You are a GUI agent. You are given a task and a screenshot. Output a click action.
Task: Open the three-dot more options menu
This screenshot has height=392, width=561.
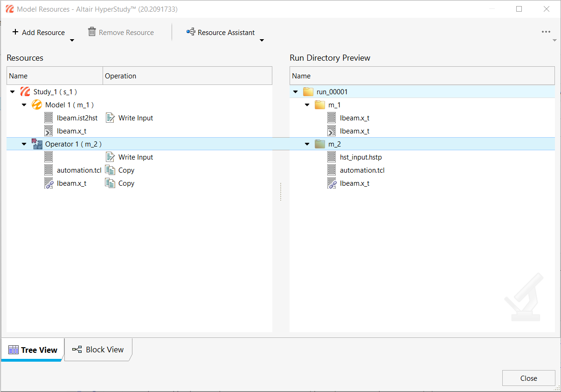point(546,32)
